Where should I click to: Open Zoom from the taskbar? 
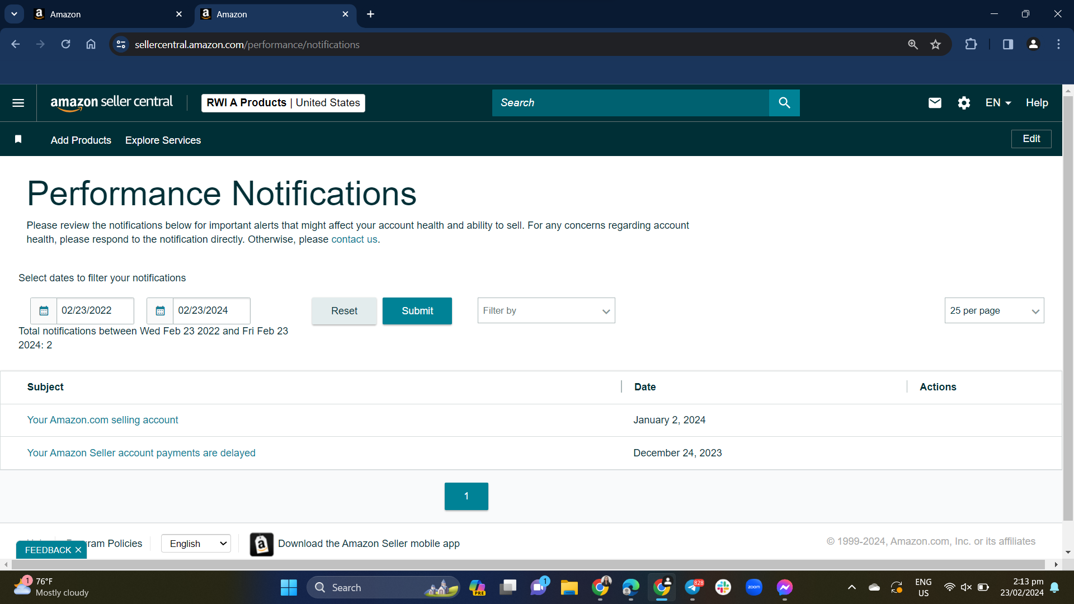(x=753, y=588)
